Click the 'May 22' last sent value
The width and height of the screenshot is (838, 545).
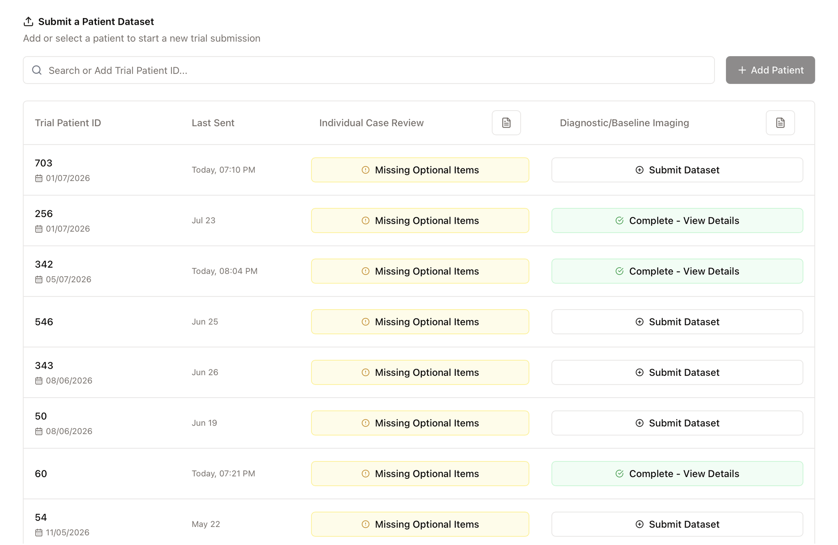pyautogui.click(x=206, y=524)
